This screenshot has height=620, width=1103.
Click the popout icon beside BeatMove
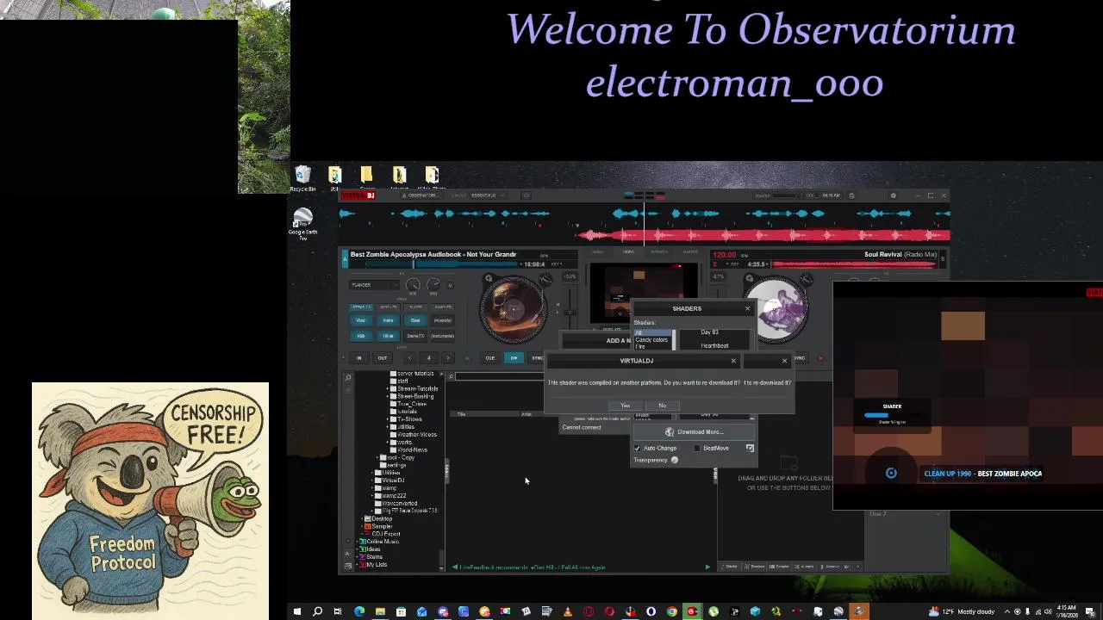click(750, 448)
